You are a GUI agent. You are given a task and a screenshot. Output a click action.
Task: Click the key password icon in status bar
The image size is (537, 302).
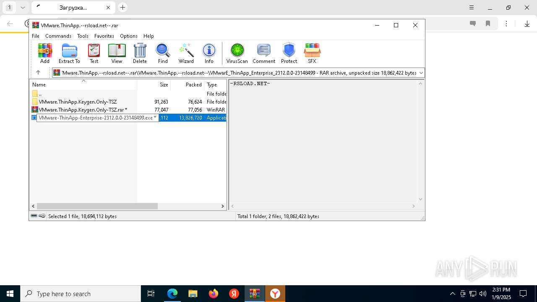coord(42,216)
